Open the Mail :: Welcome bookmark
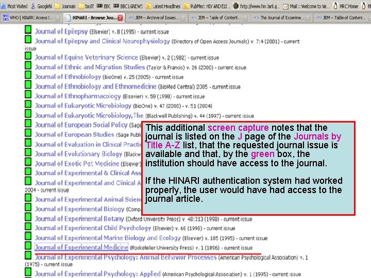 tap(307, 6)
